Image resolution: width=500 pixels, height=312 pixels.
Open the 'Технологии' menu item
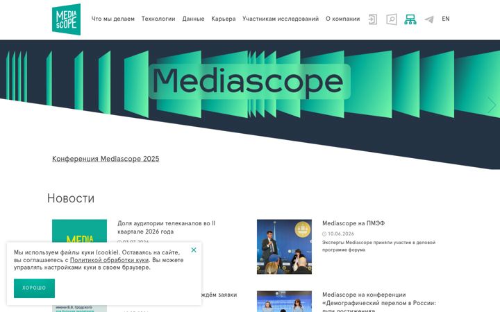click(158, 19)
